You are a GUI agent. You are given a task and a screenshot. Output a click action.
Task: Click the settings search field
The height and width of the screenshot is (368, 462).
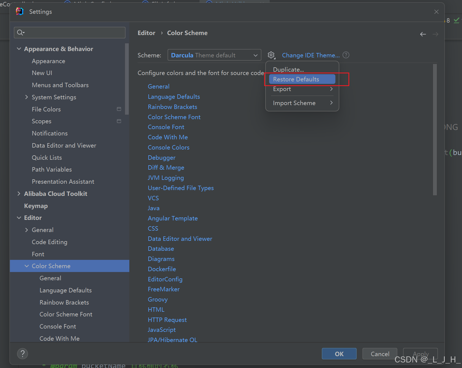(x=70, y=33)
